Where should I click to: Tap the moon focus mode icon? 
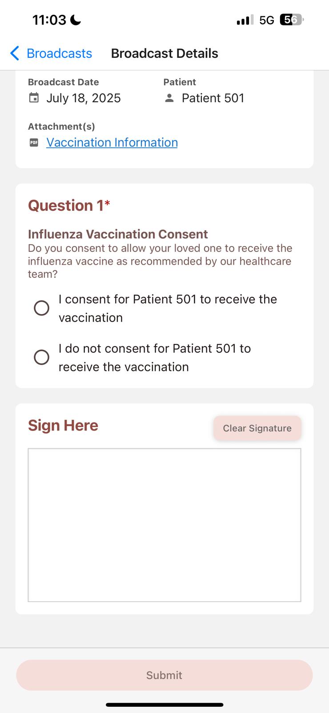(x=76, y=20)
